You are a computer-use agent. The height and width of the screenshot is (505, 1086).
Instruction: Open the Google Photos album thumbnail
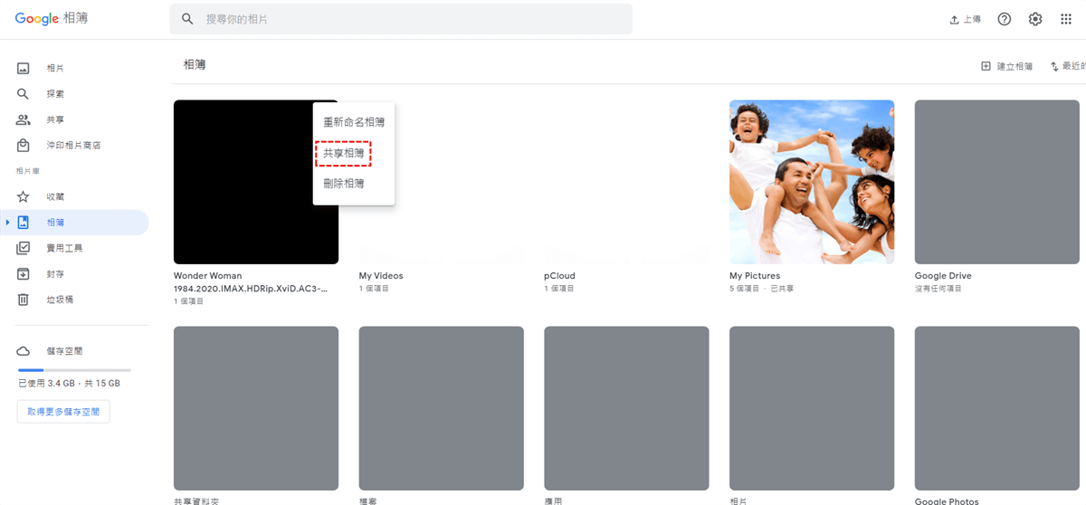[x=996, y=408]
